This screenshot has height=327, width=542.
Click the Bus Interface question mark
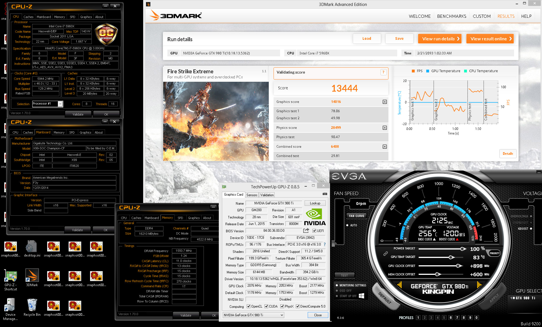pos(325,244)
